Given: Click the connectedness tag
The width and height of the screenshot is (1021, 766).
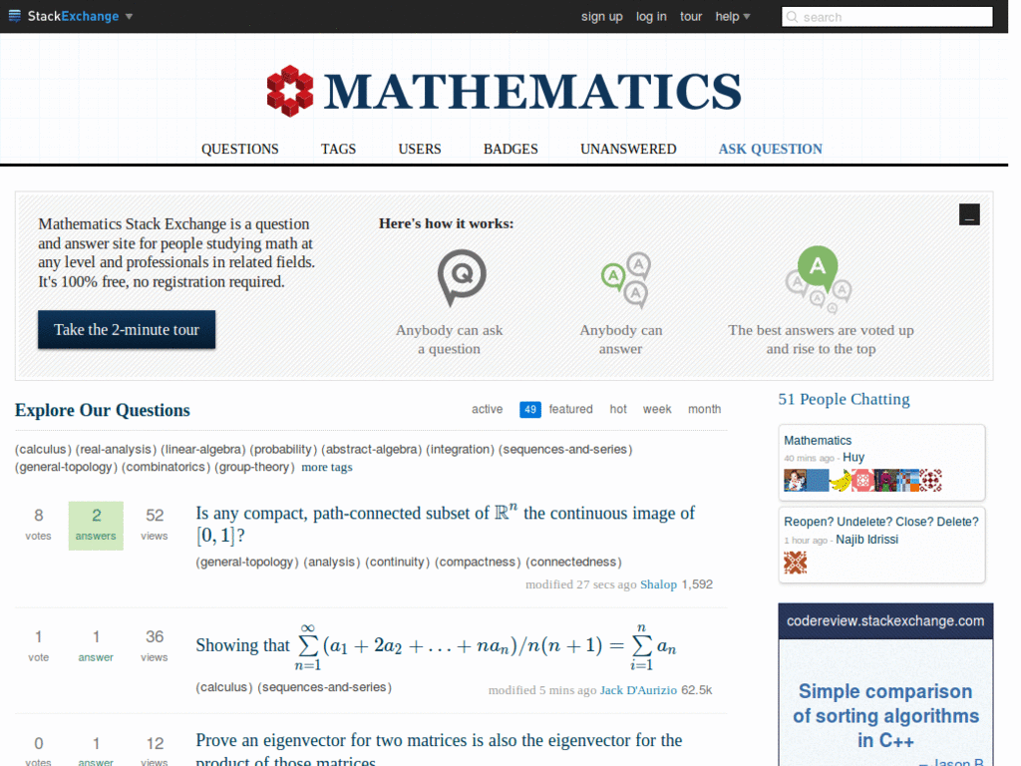Looking at the screenshot, I should click(x=573, y=563).
